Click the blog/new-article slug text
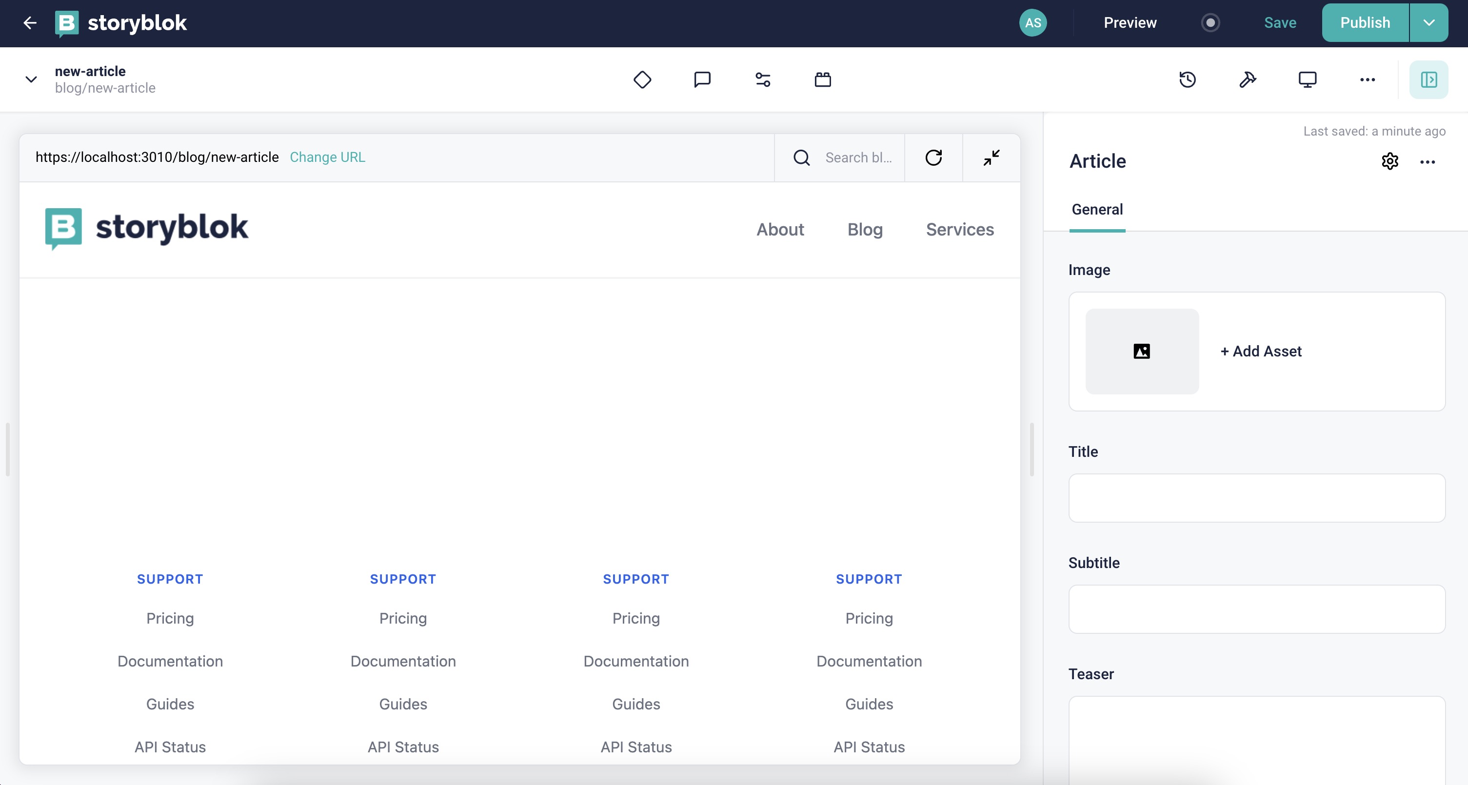 105,88
